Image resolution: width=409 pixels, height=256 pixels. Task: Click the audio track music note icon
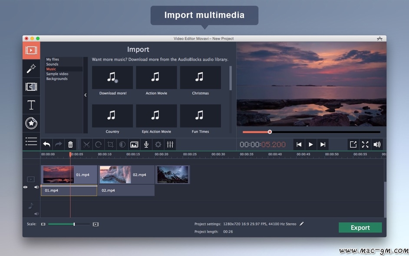(31, 206)
